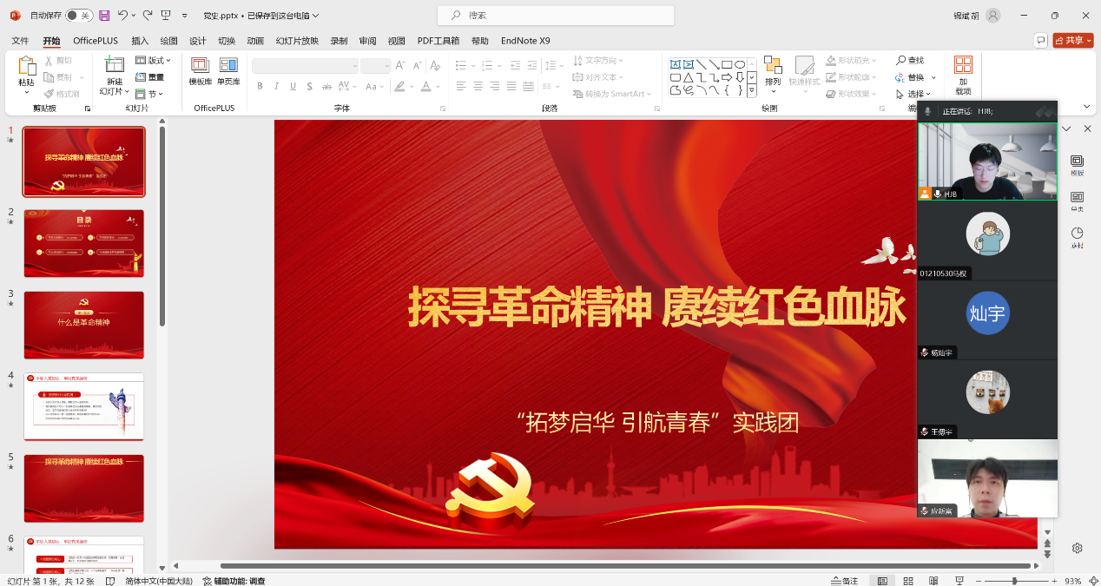Expand the Layout (版式) dropdown
Image resolution: width=1101 pixels, height=586 pixels.
pyautogui.click(x=154, y=61)
